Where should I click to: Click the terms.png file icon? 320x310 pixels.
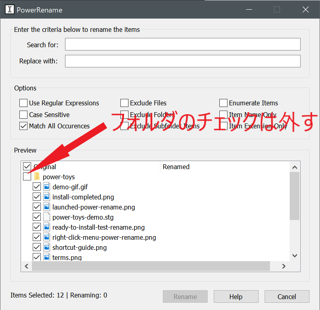click(46, 257)
